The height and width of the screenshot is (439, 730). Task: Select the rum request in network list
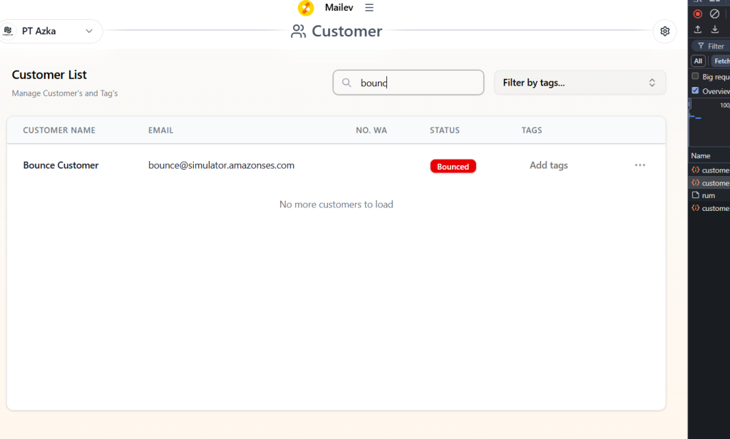click(708, 195)
